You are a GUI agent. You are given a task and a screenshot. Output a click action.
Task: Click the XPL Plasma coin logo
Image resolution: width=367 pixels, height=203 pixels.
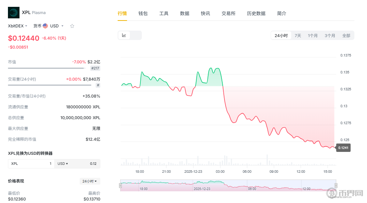pyautogui.click(x=14, y=13)
